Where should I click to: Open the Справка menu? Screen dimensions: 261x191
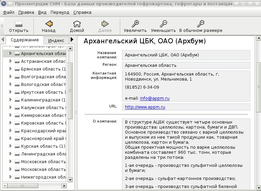point(82,12)
